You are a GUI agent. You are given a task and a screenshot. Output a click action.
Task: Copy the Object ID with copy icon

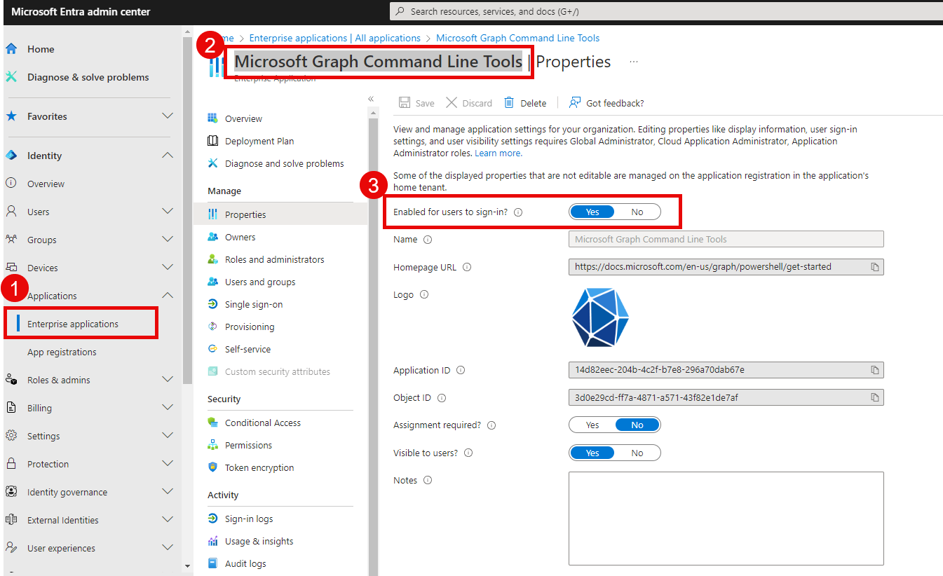(x=875, y=397)
